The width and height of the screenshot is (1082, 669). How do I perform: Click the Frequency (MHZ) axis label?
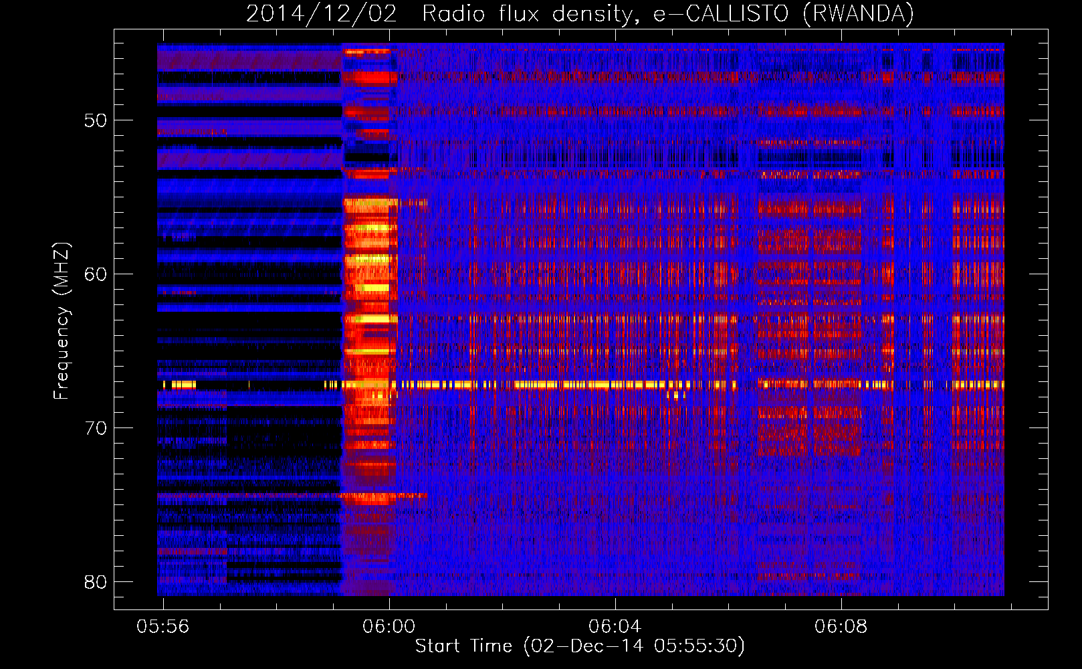(x=61, y=321)
